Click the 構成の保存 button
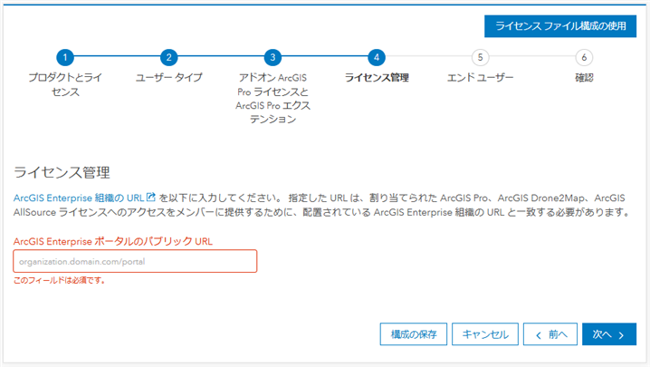 point(414,334)
